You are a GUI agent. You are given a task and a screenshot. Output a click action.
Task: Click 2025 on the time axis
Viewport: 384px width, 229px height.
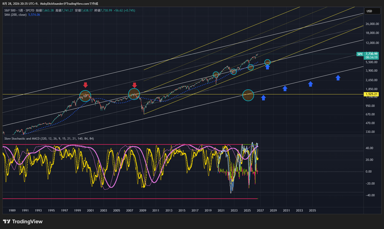[x=247, y=210]
